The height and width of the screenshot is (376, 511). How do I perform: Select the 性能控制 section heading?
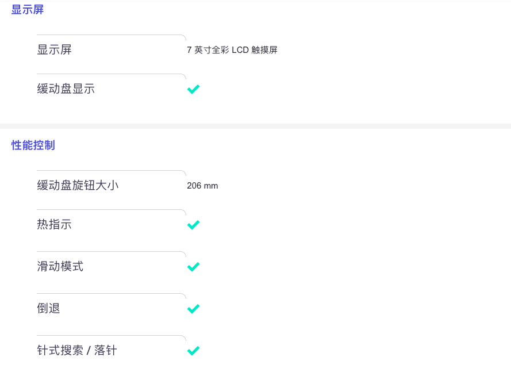point(33,145)
